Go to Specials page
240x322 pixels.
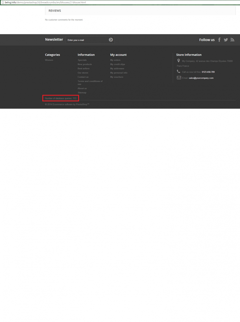pyautogui.click(x=82, y=60)
